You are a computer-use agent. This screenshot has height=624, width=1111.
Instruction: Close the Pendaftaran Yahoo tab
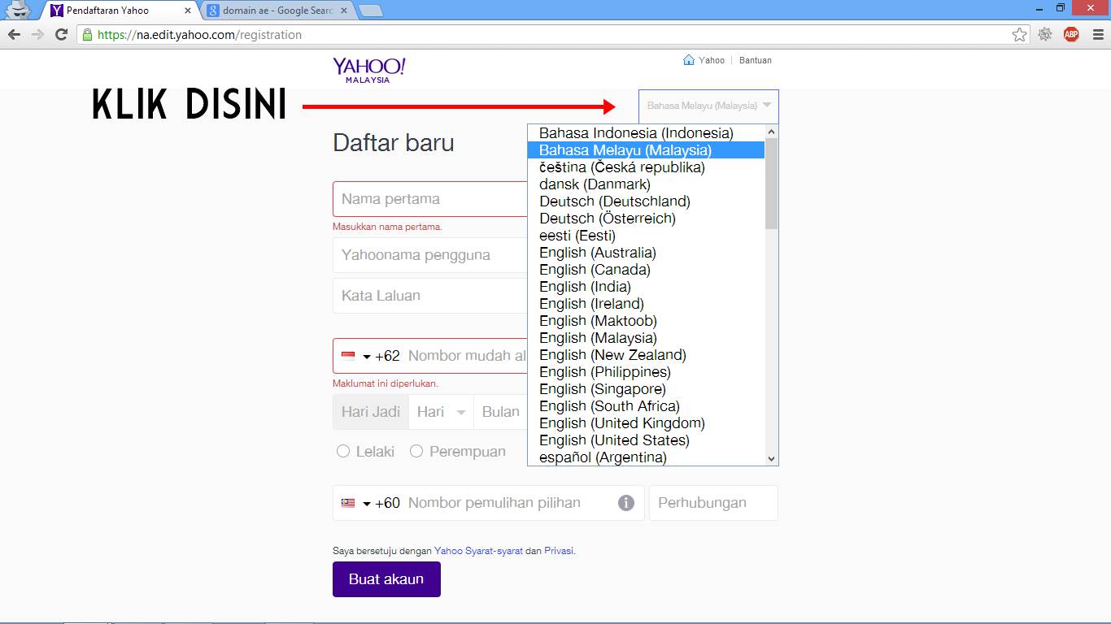[188, 11]
